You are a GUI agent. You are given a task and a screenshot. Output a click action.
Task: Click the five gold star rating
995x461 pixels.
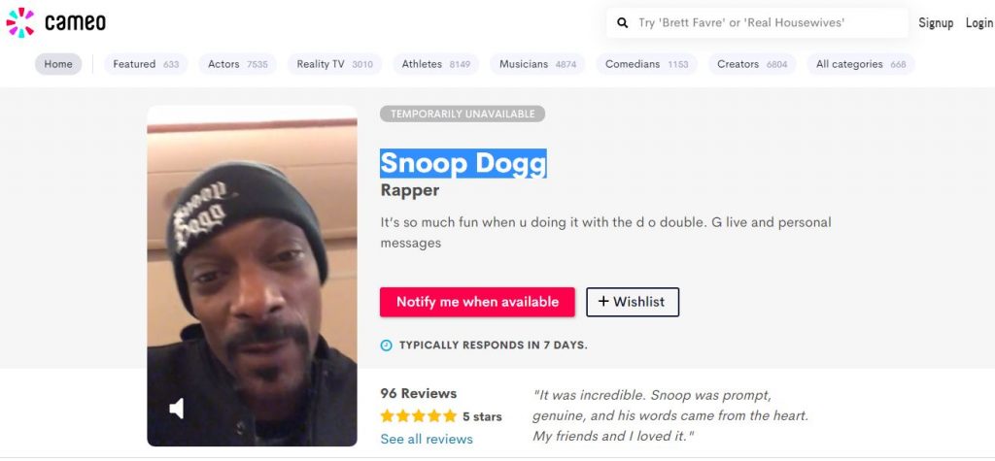[x=418, y=416]
